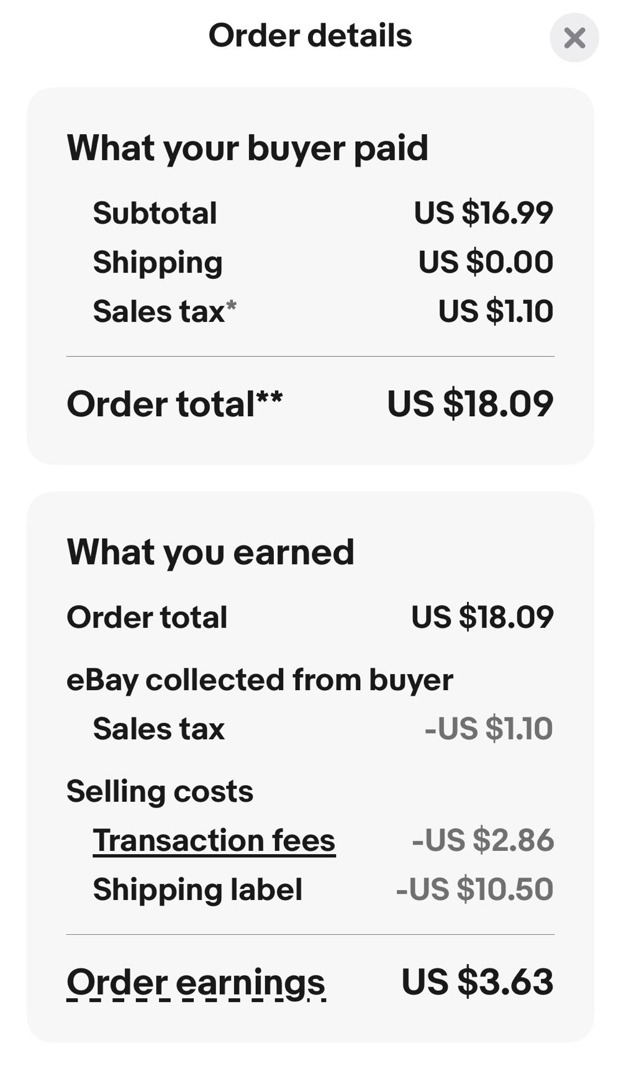Click the US $16.99 subtotal amount
621x1069 pixels.
(x=483, y=213)
